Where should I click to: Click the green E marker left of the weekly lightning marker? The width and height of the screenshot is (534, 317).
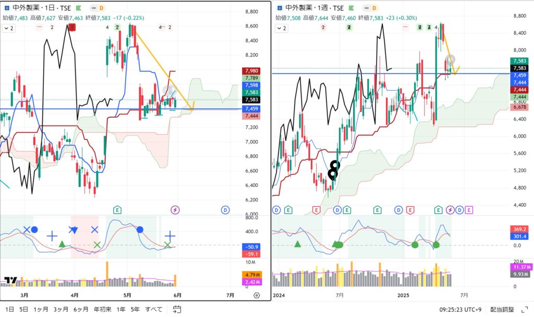pos(438,210)
